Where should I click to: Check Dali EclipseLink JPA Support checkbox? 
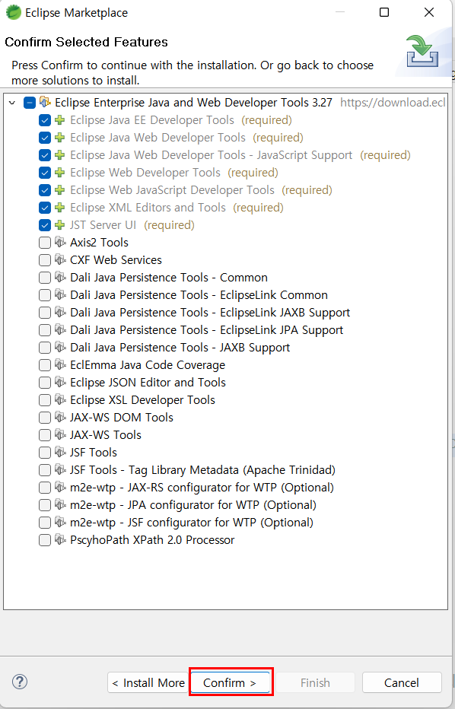tap(45, 330)
